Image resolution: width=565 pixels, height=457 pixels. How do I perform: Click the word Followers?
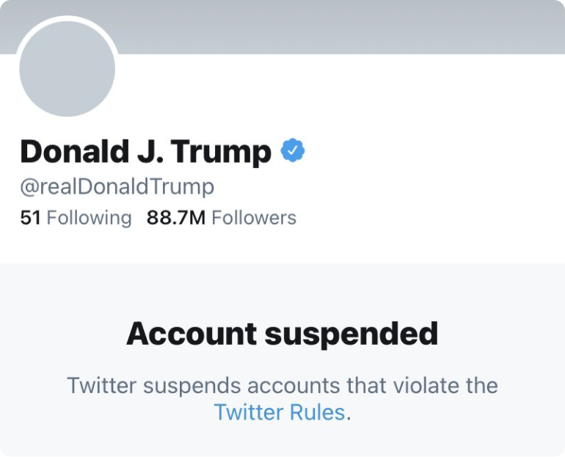pos(254,218)
